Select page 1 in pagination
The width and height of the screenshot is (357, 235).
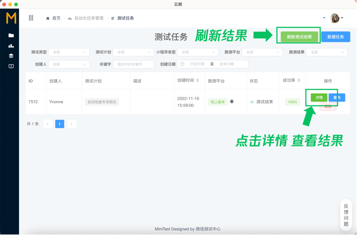(x=59, y=124)
